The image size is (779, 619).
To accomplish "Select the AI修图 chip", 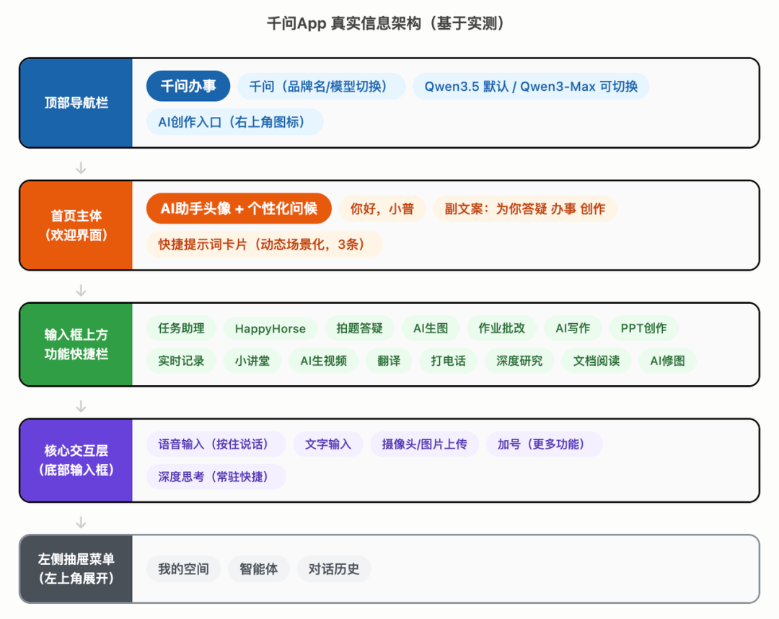I will click(x=667, y=361).
